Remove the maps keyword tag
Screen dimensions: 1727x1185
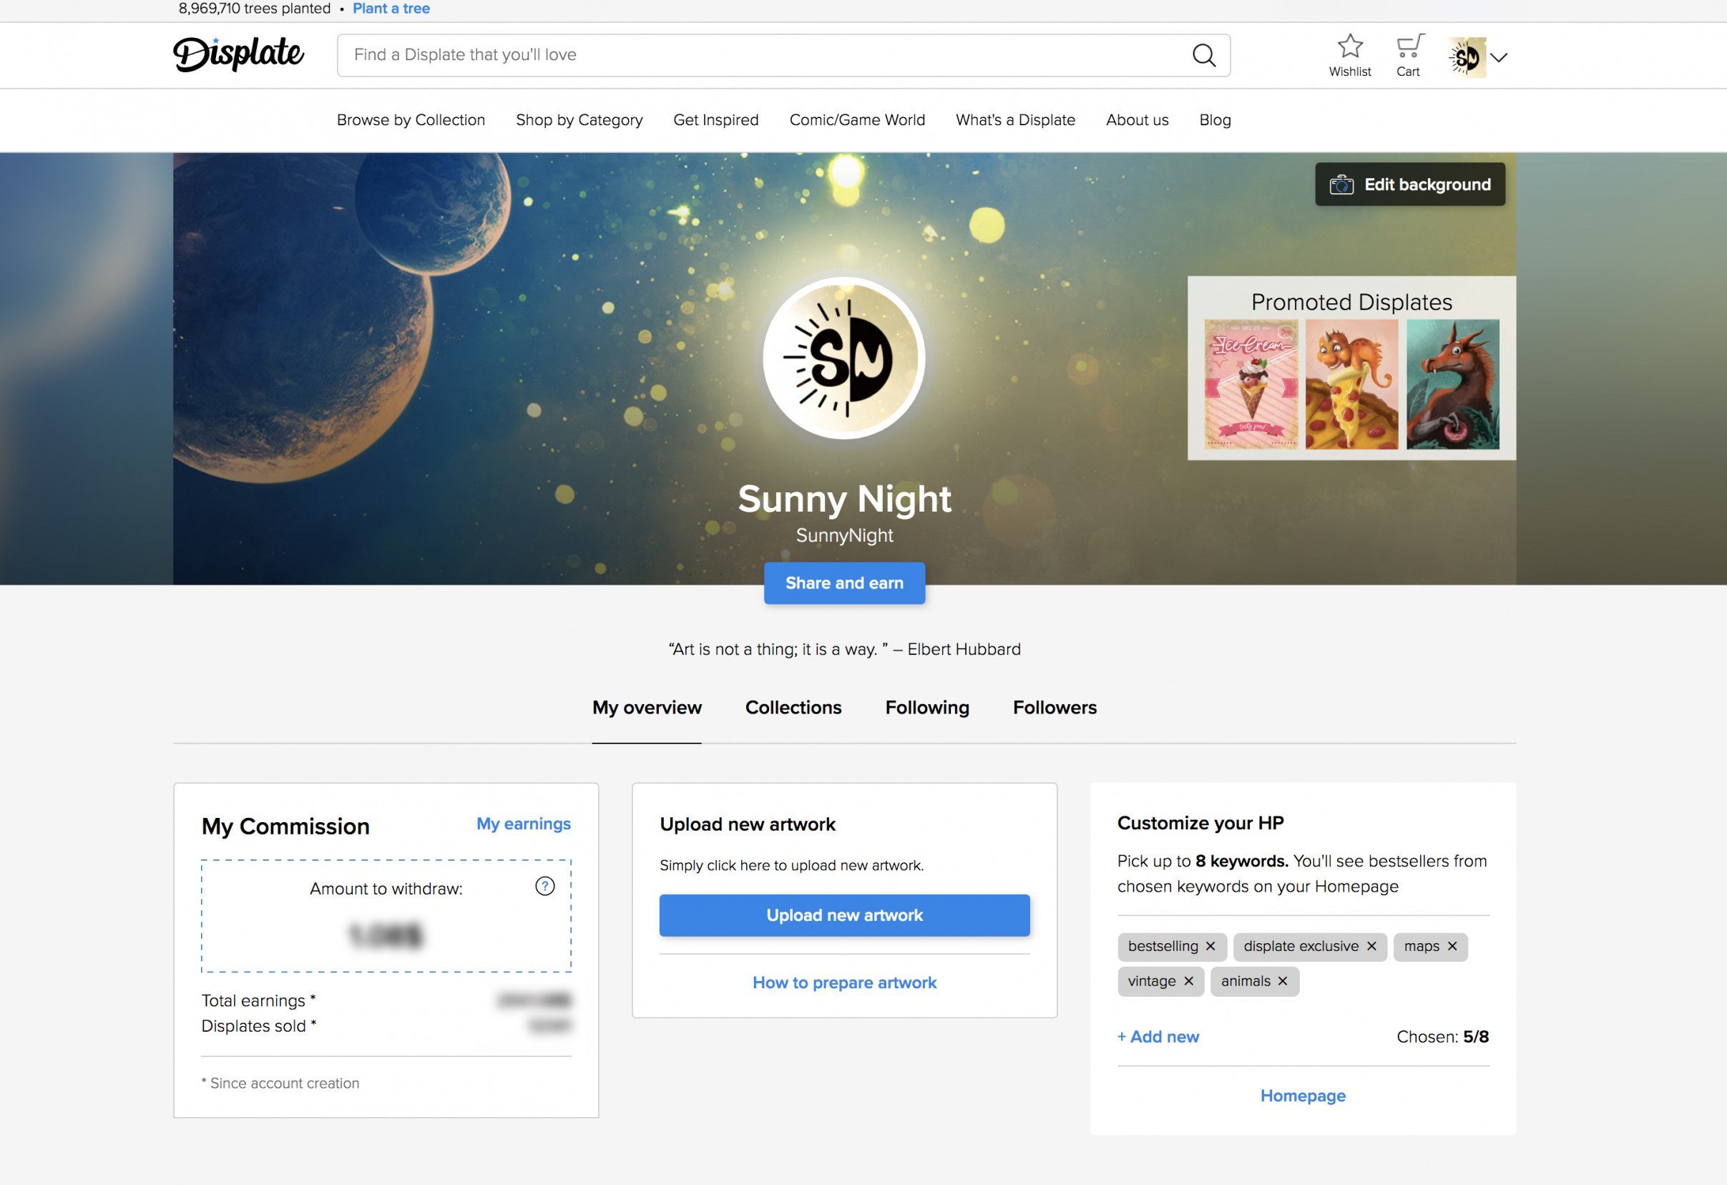point(1452,947)
